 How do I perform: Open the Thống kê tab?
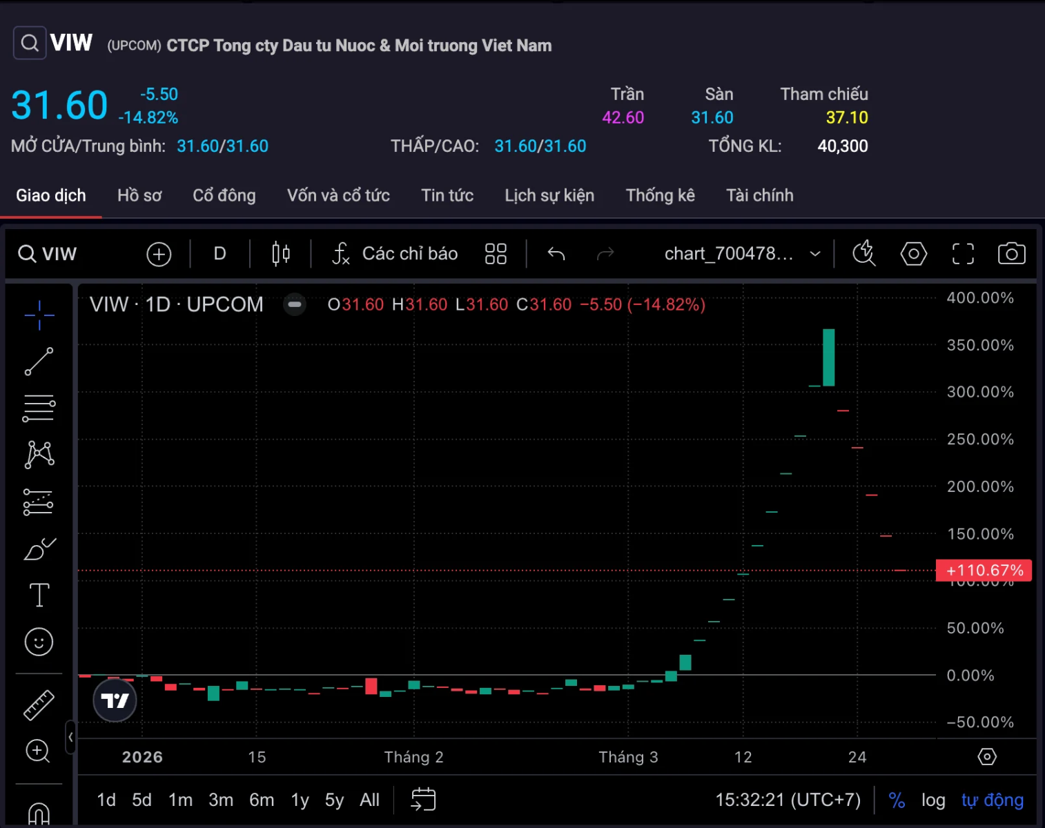(661, 196)
